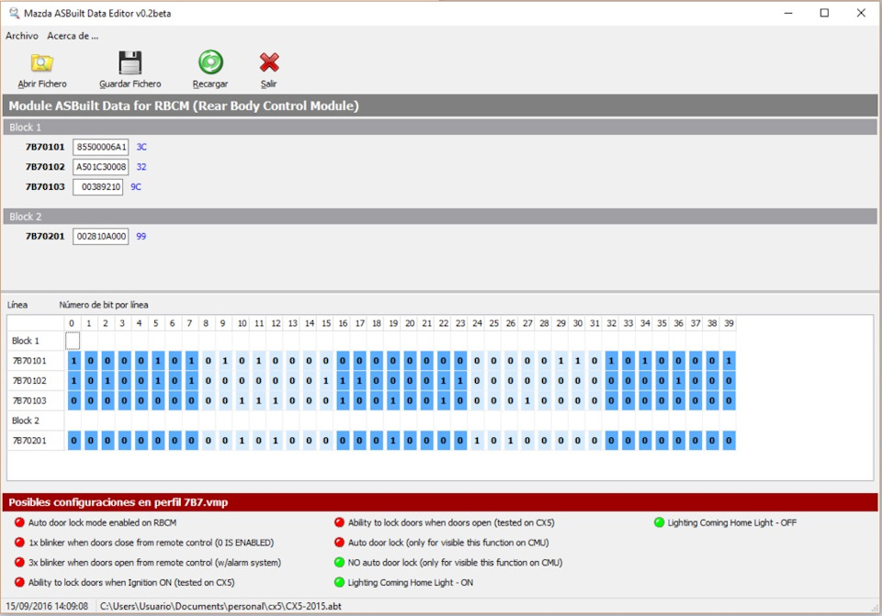Viewport: 882px width, 616px height.
Task: Open the Archivo menu
Action: [x=22, y=36]
